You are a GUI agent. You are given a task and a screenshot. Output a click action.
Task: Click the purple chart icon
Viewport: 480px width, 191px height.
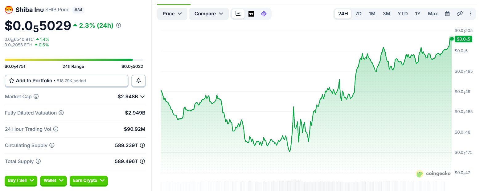point(264,14)
